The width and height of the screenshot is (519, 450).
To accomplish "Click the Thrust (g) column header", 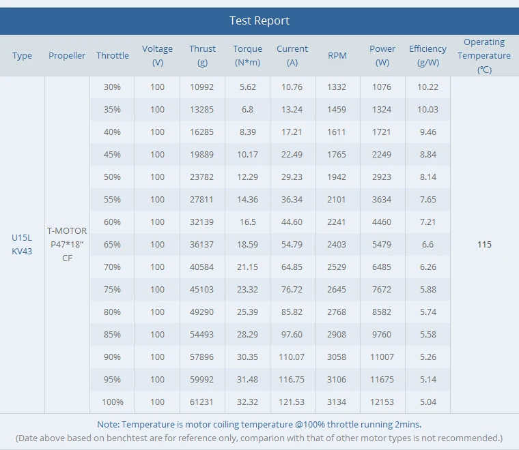I will [202, 55].
